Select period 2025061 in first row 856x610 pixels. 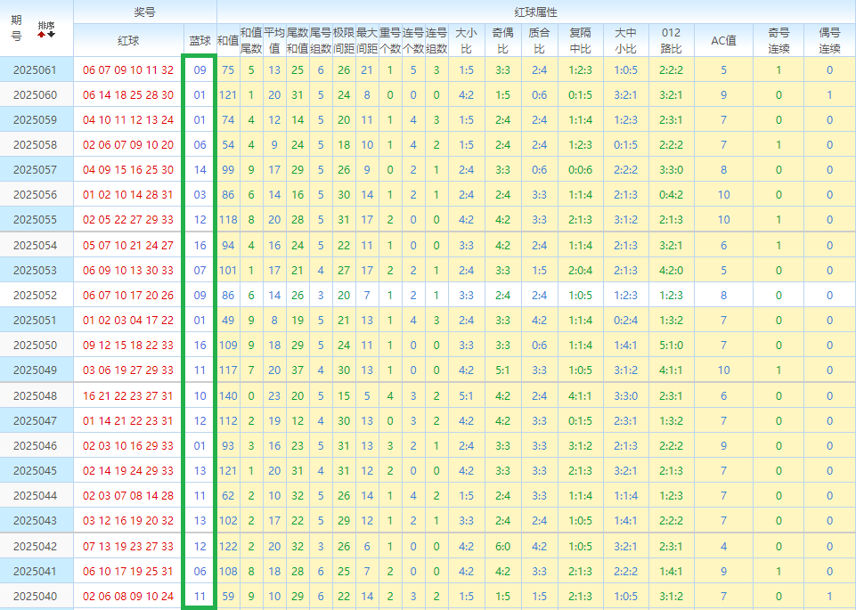point(36,70)
